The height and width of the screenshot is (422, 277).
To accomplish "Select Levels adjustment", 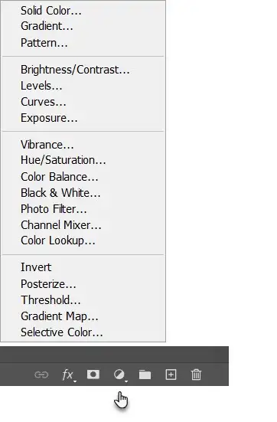I will tap(41, 86).
